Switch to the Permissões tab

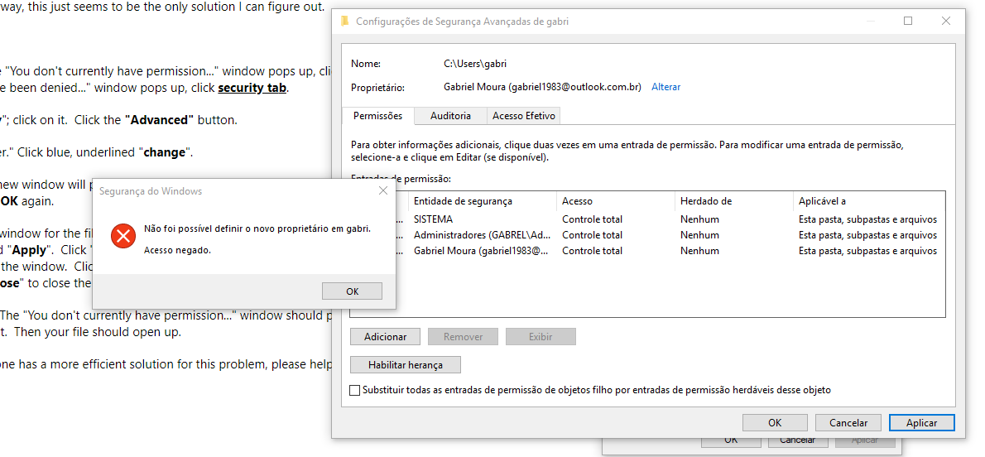(x=377, y=116)
